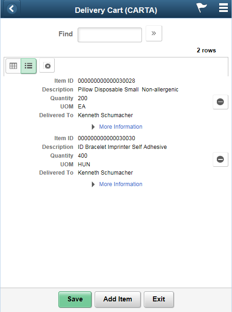
Task: Go back using the header arrow
Action: point(12,9)
